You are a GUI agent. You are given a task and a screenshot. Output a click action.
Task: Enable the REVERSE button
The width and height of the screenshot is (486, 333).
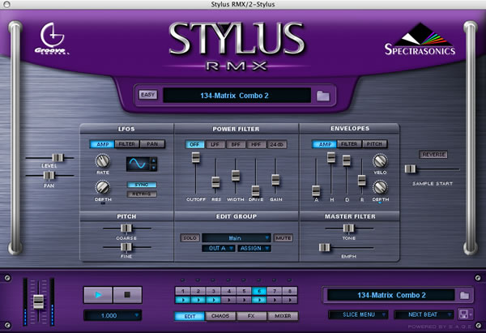(433, 155)
